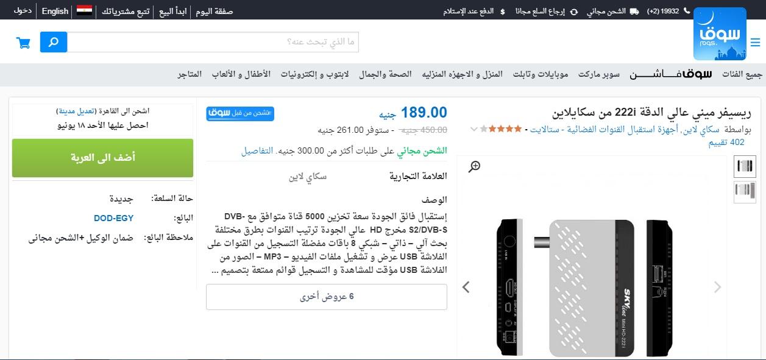Click the blue search magnifier button

tap(54, 42)
